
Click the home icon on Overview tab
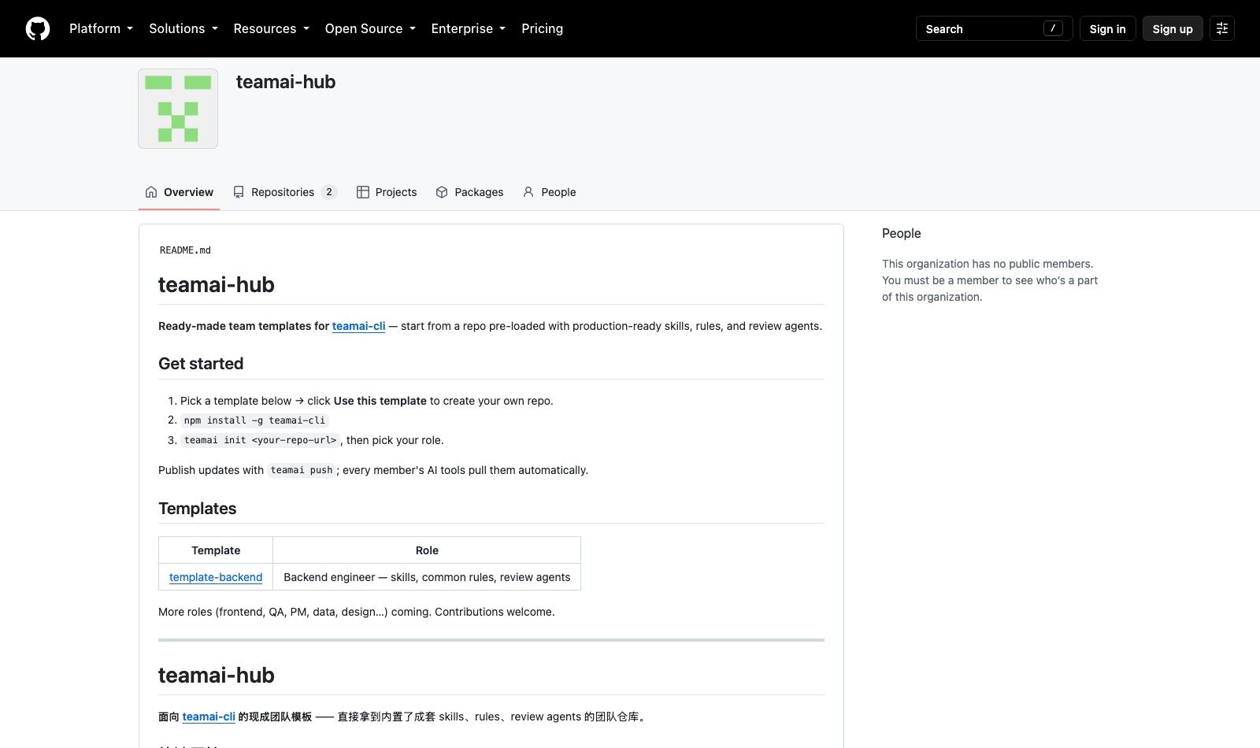pyautogui.click(x=151, y=192)
